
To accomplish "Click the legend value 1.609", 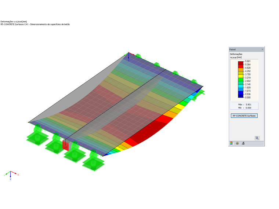I will (248, 88).
